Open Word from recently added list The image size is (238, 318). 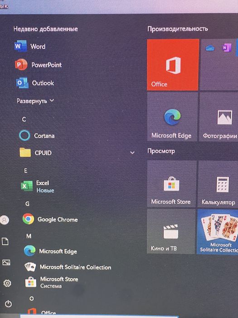tap(30, 46)
